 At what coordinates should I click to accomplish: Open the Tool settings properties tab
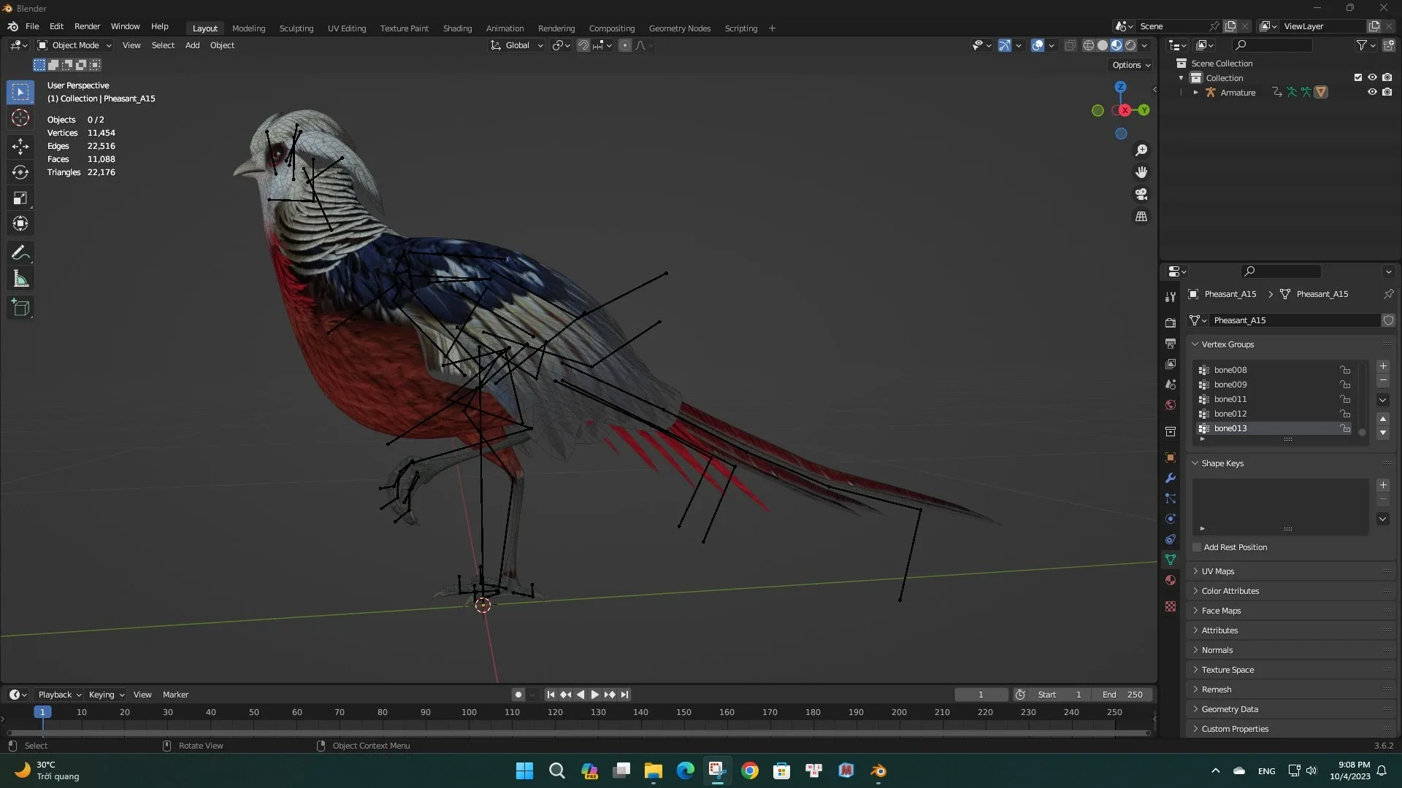tap(1171, 296)
